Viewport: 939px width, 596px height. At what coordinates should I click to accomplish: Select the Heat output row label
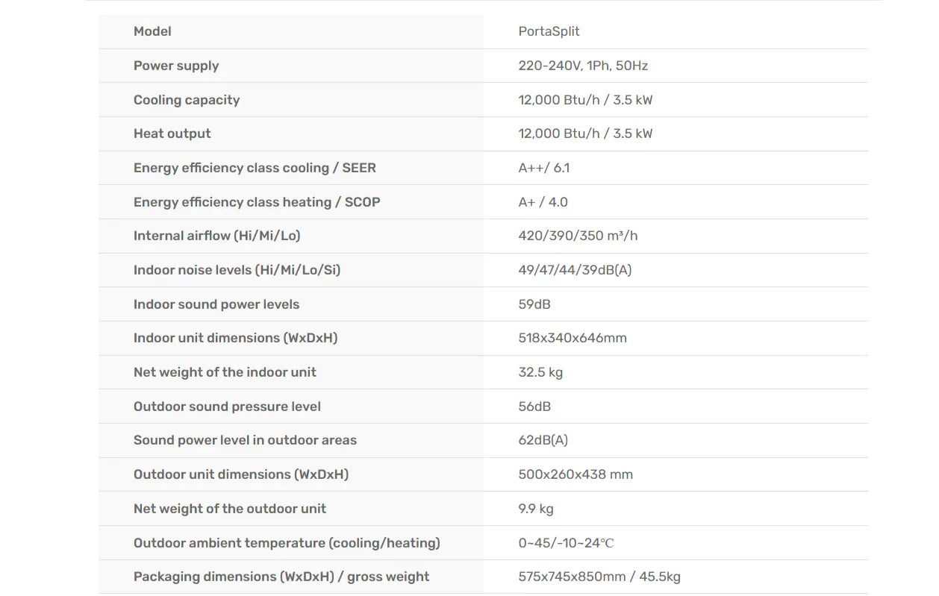(172, 134)
